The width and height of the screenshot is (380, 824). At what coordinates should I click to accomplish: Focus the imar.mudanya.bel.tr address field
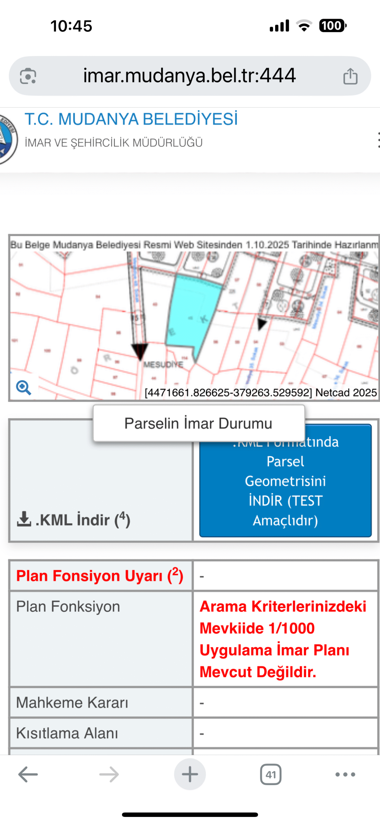[189, 76]
